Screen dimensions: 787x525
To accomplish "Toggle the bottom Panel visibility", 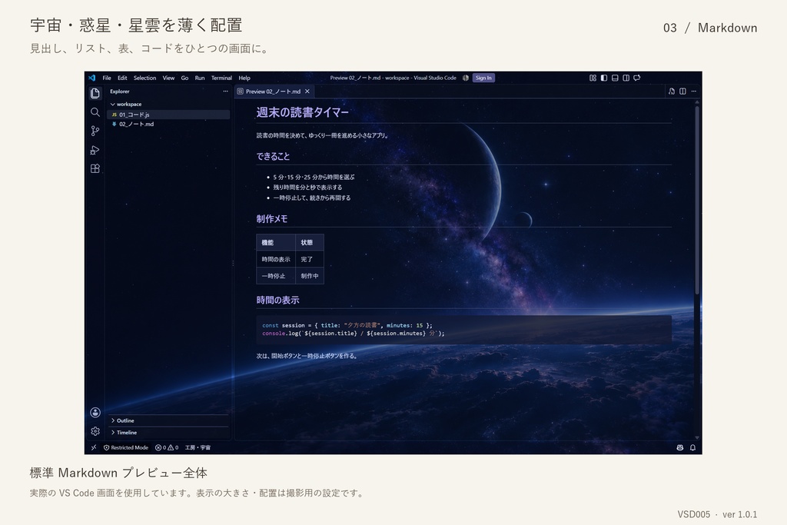I will 615,78.
